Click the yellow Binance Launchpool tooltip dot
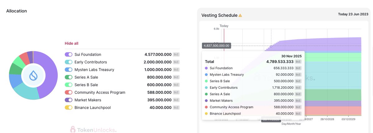Image resolution: width=373 pixels, height=133 pixels. point(206,114)
